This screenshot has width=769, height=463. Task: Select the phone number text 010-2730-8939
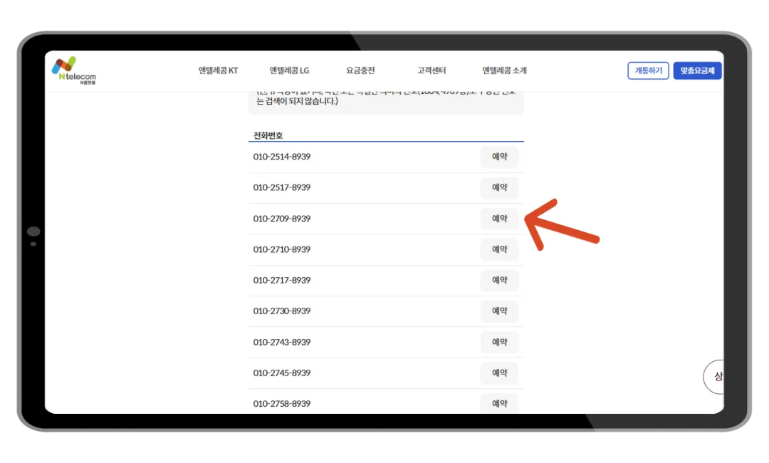click(282, 311)
